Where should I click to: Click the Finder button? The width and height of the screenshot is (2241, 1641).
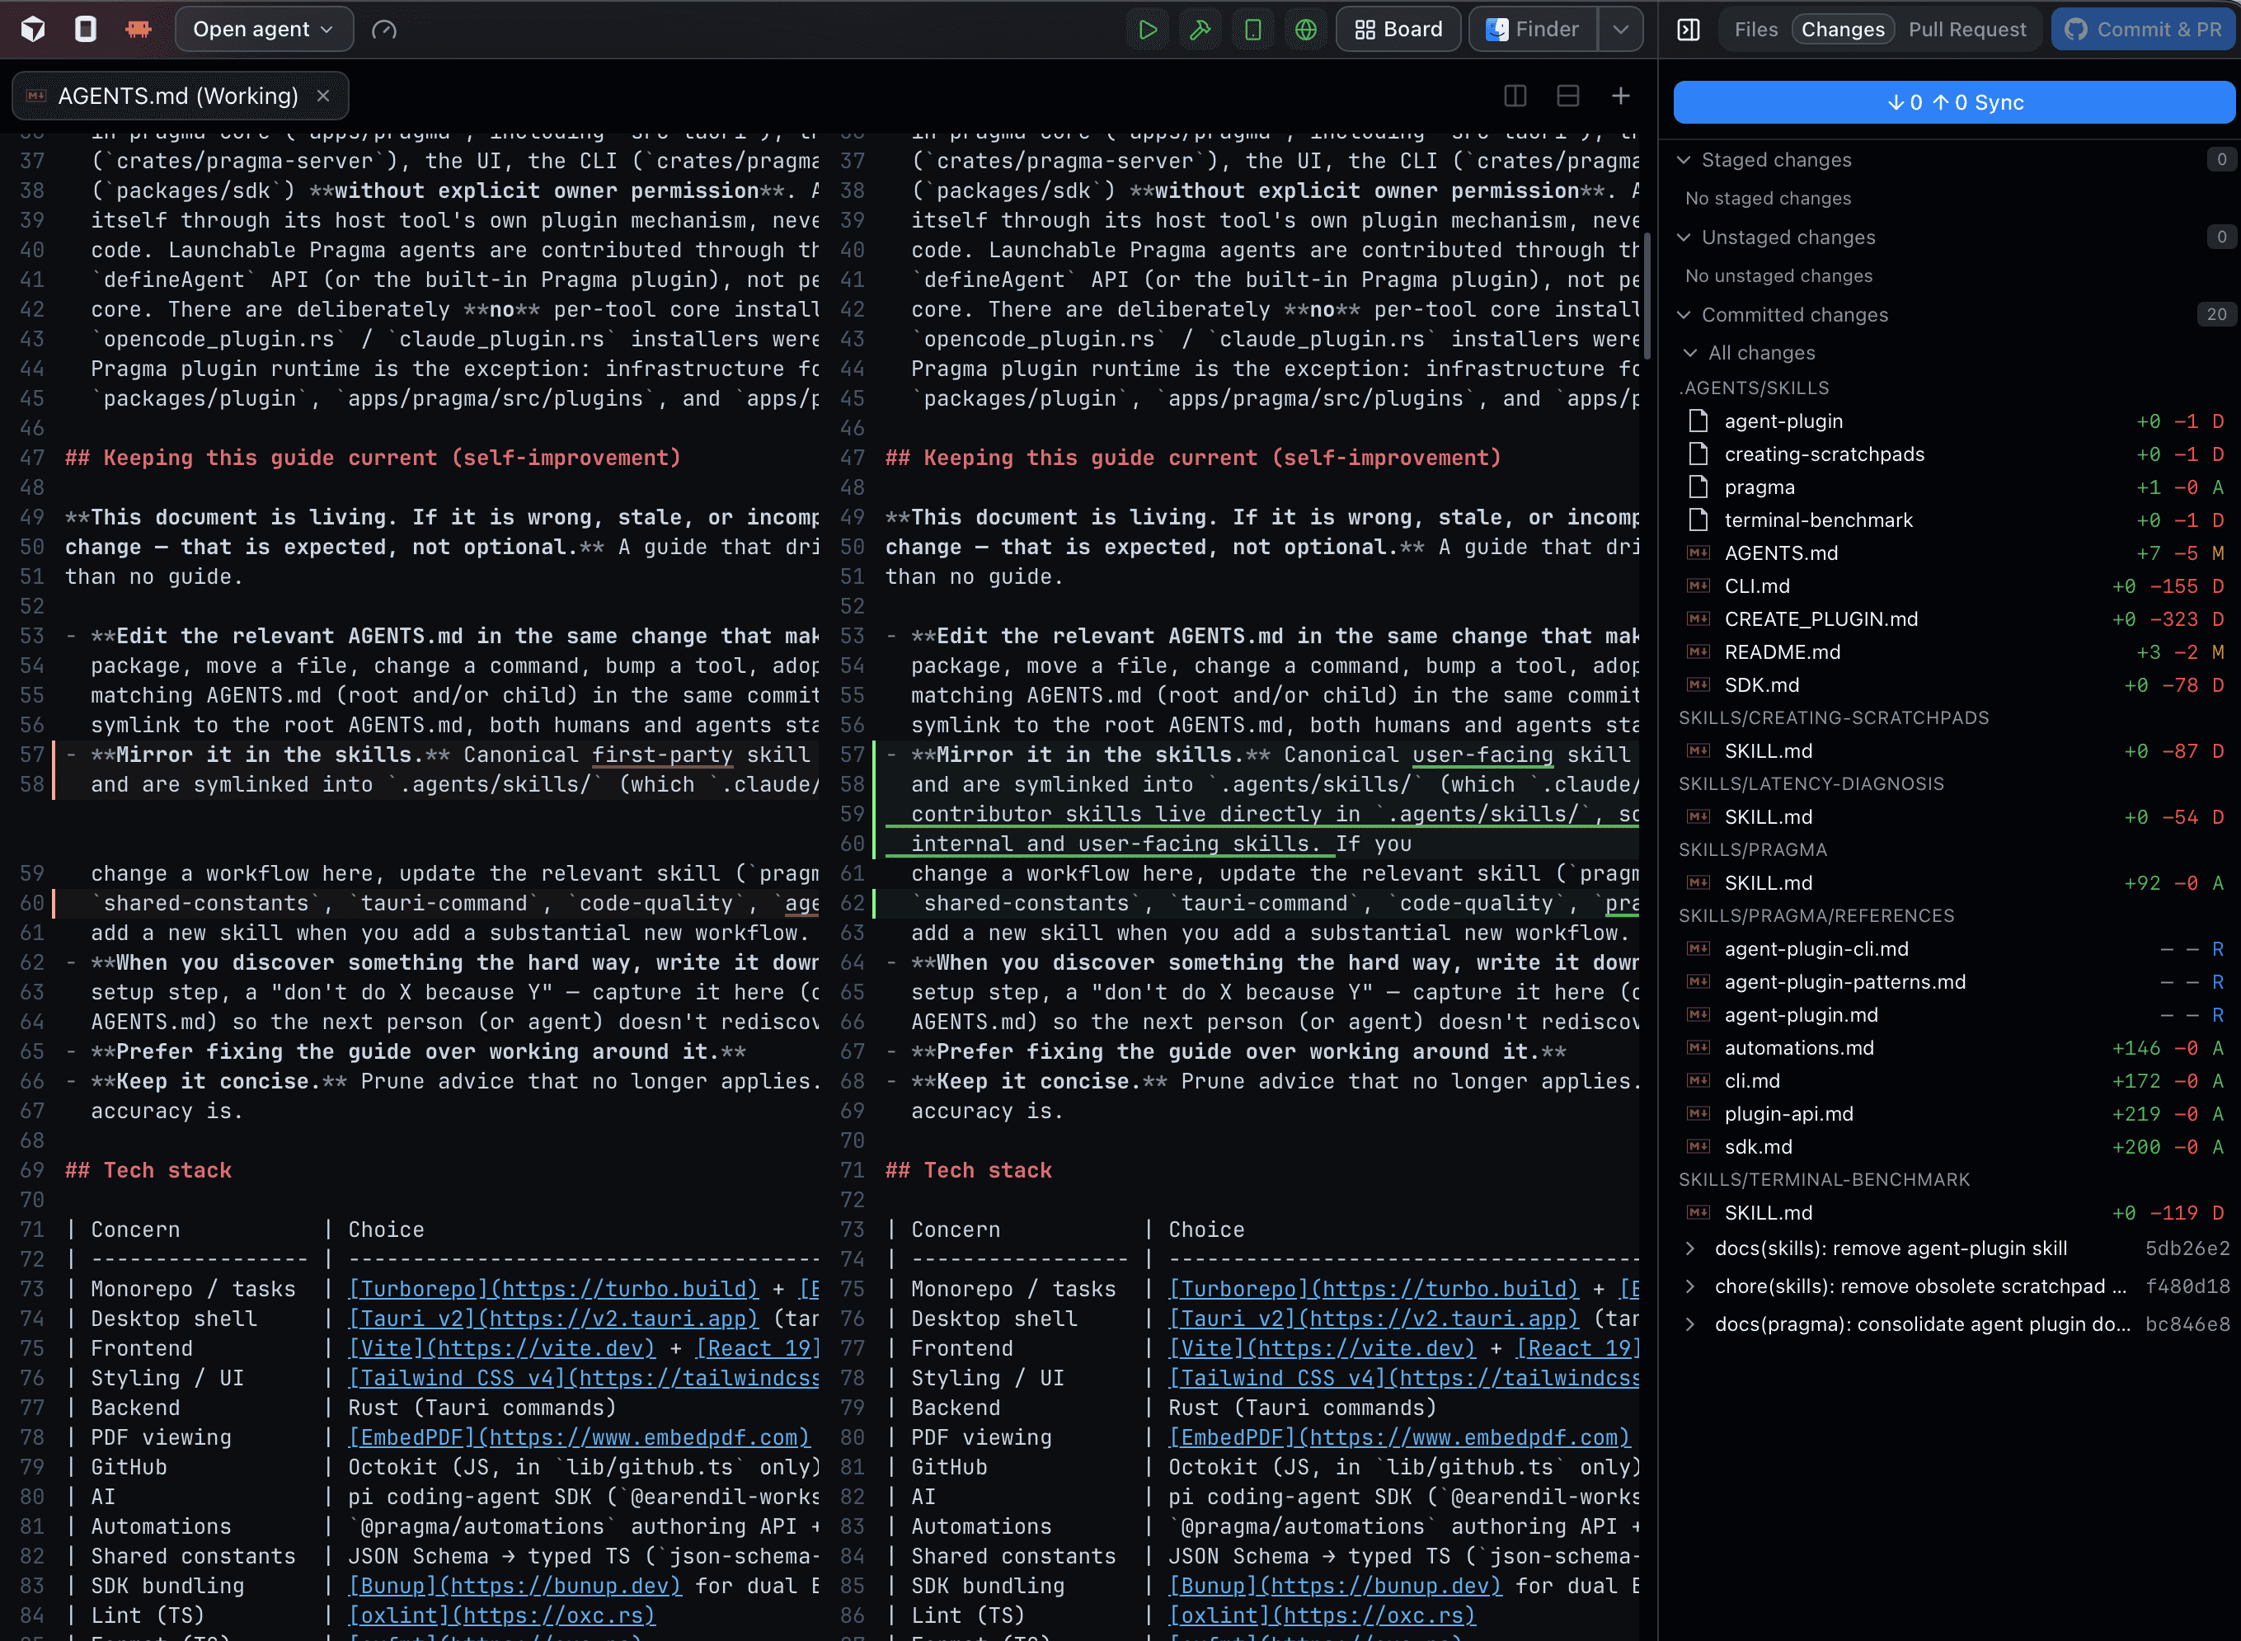pyautogui.click(x=1532, y=30)
